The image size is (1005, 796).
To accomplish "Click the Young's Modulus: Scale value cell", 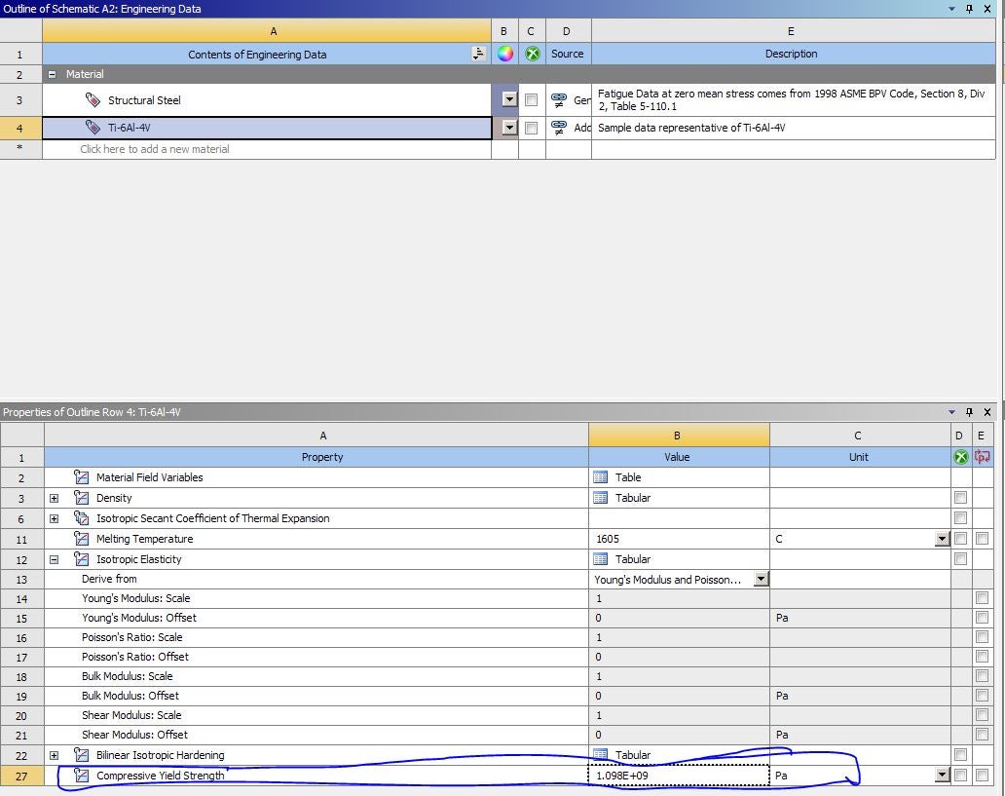I will 679,598.
